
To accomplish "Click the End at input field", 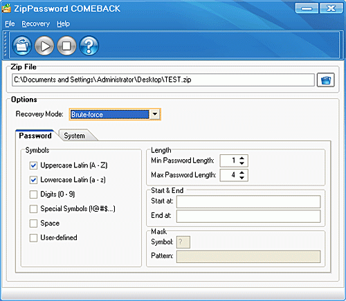I will tap(248, 216).
